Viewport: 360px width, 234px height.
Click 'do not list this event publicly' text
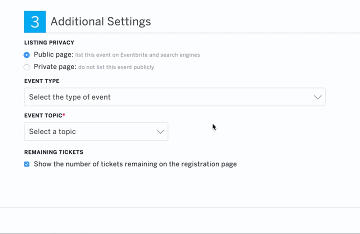click(116, 67)
